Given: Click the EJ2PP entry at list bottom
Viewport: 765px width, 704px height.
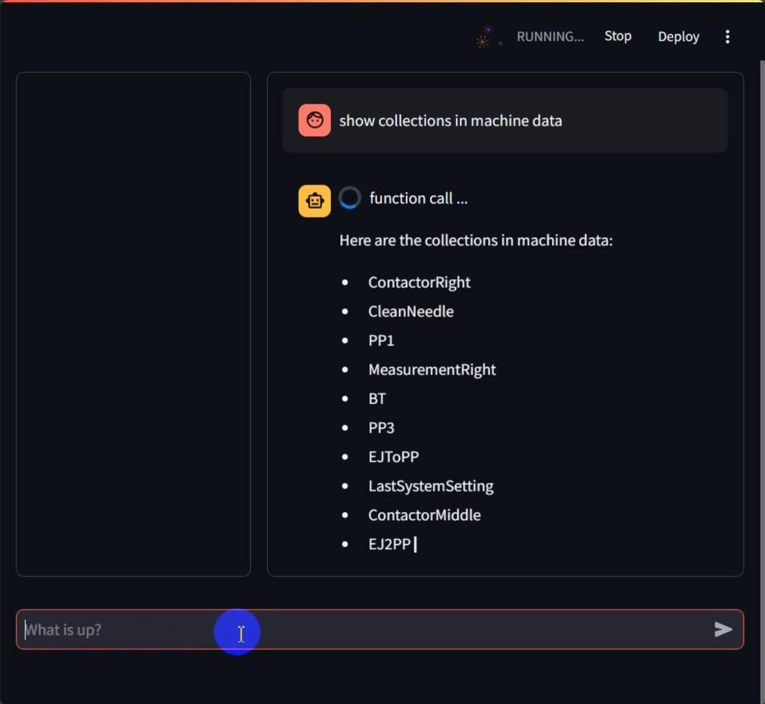Looking at the screenshot, I should click(389, 544).
